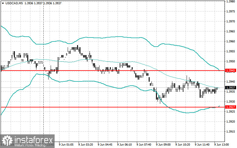Click the 9 Jun 10:20 time label

[x=183, y=145]
